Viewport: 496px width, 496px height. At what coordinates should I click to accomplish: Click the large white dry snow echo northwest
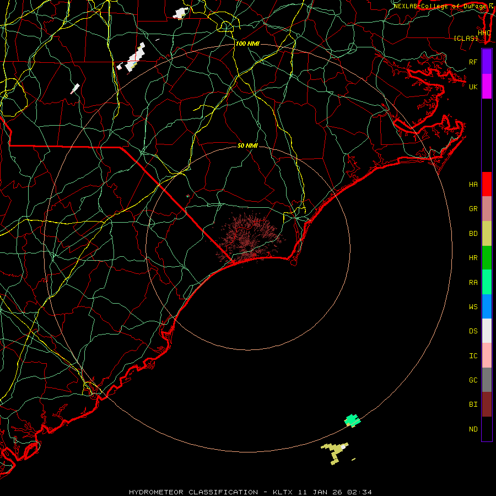pyautogui.click(x=136, y=57)
